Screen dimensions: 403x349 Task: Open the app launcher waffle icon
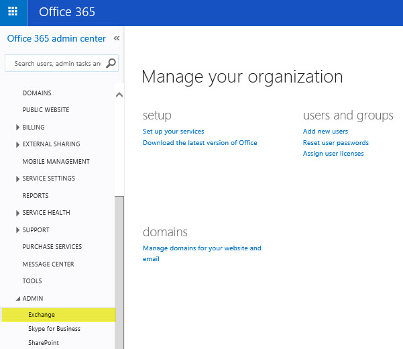[x=13, y=12]
